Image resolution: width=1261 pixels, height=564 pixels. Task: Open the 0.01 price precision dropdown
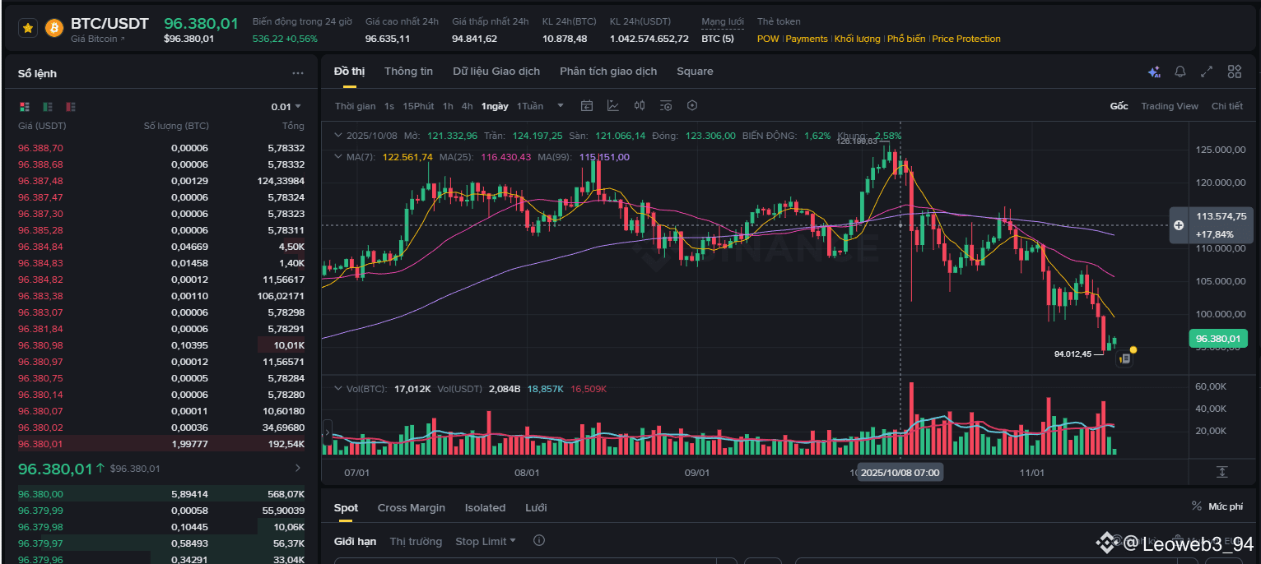pos(286,107)
